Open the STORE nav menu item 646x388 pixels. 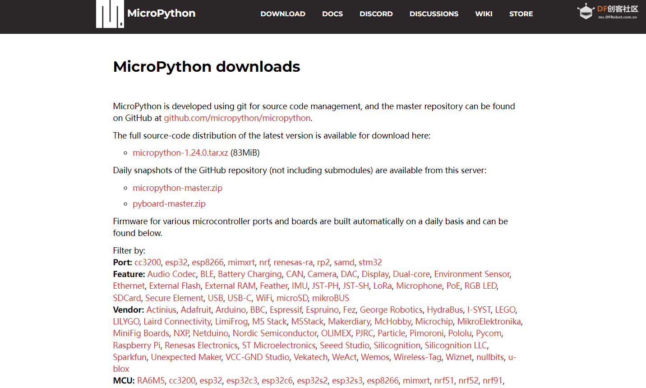pyautogui.click(x=521, y=14)
